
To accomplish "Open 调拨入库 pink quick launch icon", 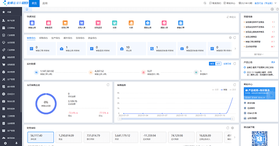I will pos(164,23).
